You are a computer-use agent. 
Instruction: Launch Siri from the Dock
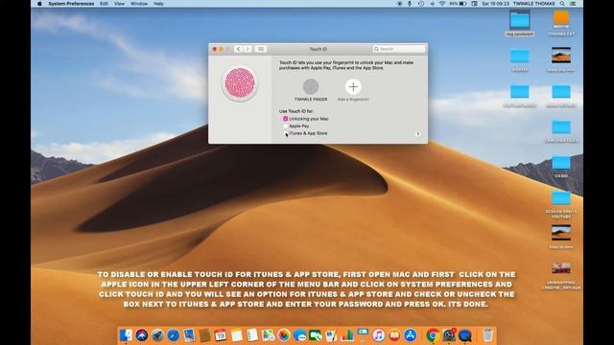142,335
